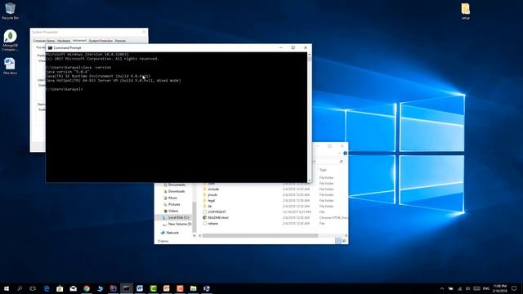The height and width of the screenshot is (294, 523).
Task: Launch Microsoft Edge from taskbar
Action: tap(47, 288)
